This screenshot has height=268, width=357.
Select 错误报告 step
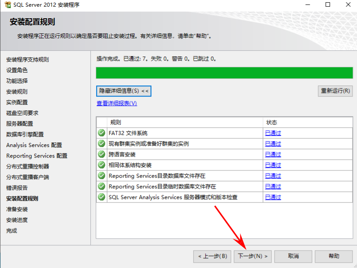tap(17, 188)
